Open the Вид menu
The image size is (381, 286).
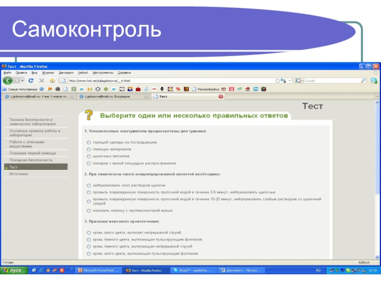pos(34,72)
